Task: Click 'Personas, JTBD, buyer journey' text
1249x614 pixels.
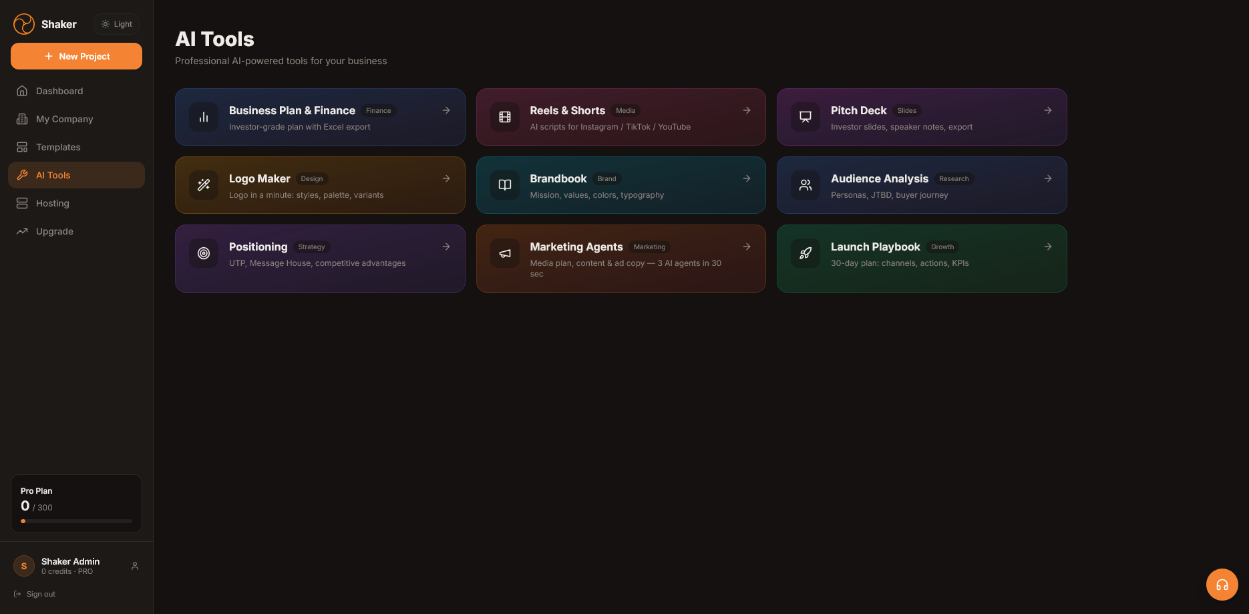Action: 889,195
